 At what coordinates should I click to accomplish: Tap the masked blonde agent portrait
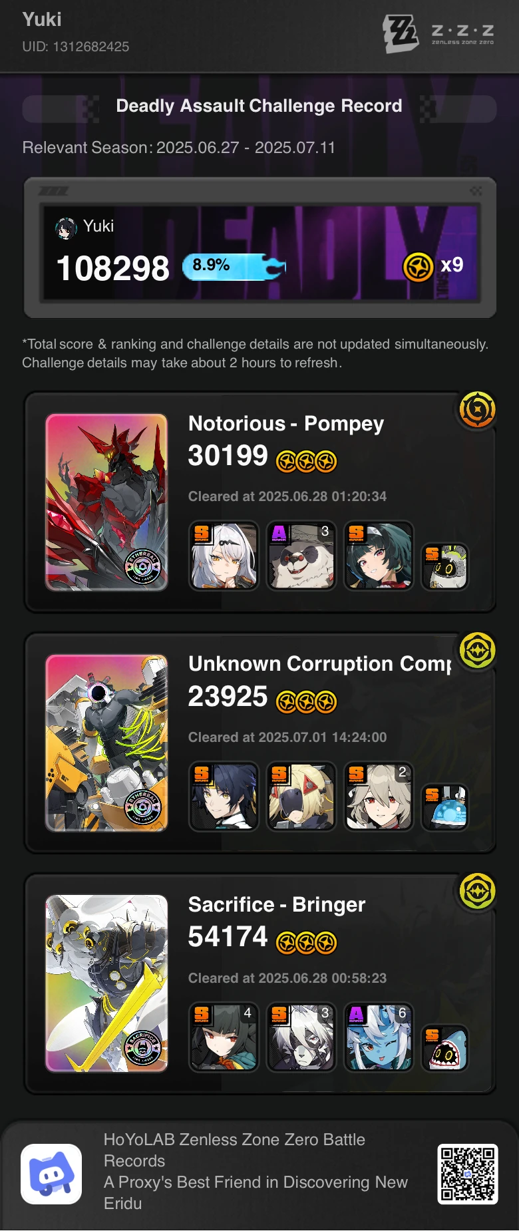pos(301,796)
